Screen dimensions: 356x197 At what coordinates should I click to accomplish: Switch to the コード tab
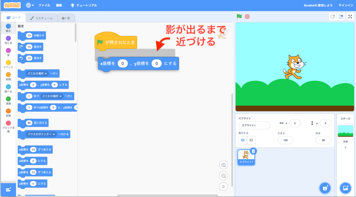coord(14,17)
